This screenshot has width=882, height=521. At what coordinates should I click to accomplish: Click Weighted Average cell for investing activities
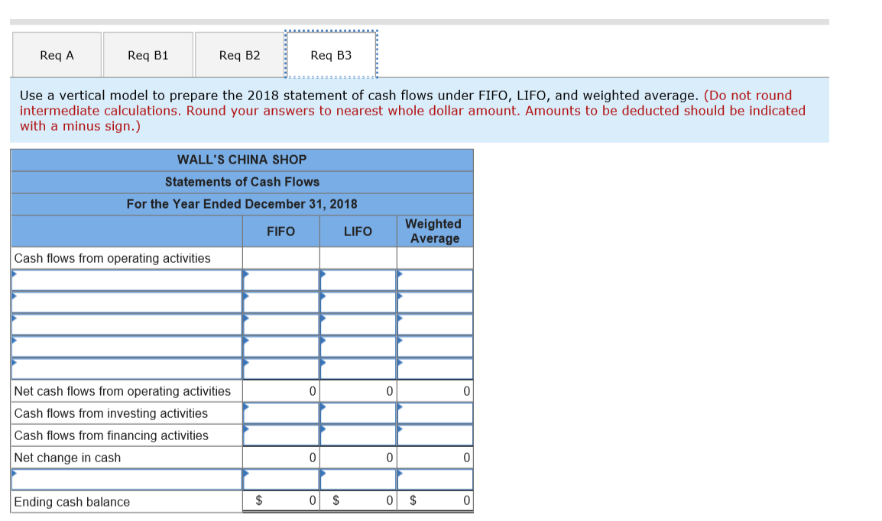click(x=435, y=413)
